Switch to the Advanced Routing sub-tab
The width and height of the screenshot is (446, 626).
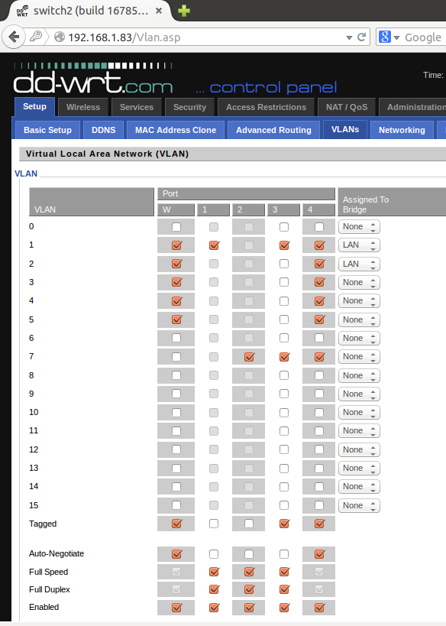tap(273, 130)
